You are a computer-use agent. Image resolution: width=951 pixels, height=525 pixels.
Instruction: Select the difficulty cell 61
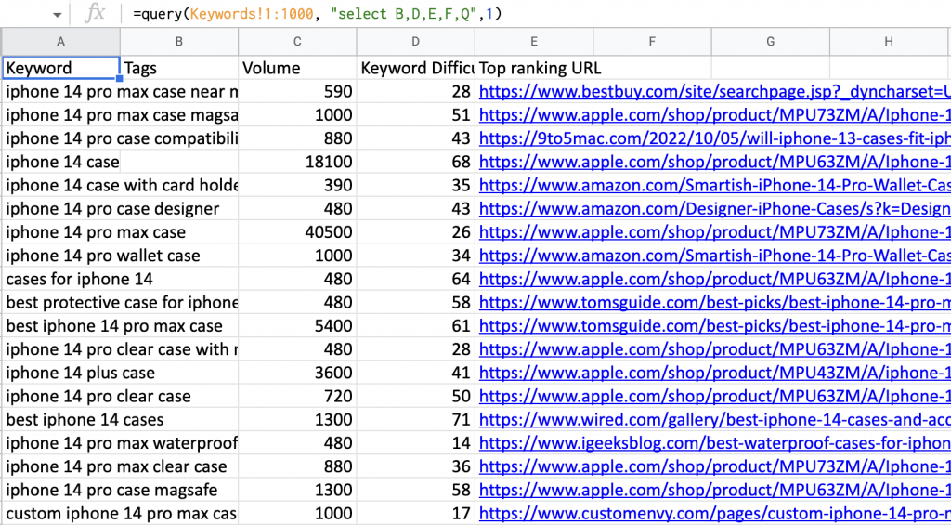(x=415, y=326)
